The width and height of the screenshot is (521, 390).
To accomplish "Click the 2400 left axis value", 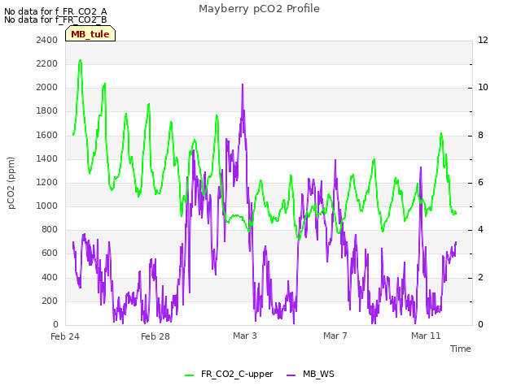I will 47,40.
